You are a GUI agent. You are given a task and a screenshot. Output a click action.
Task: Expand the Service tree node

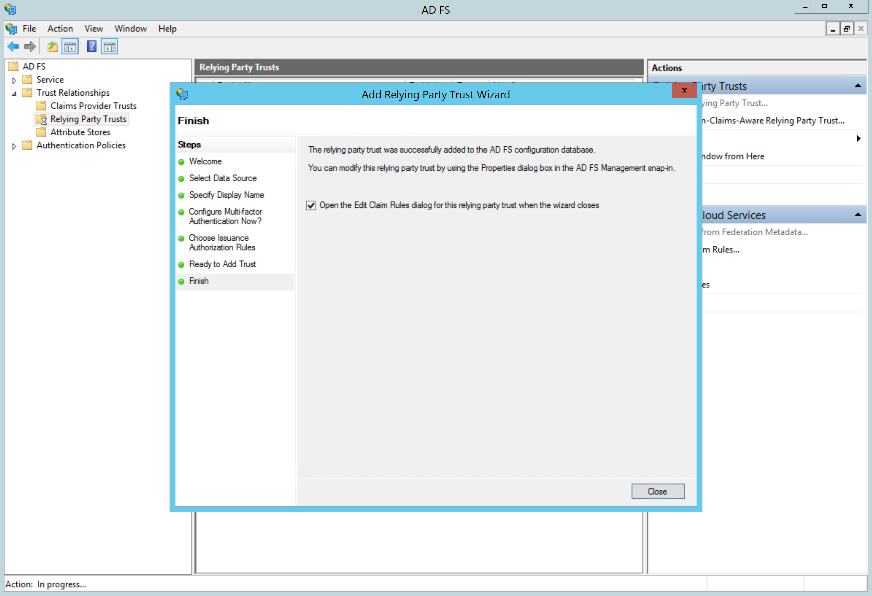click(x=14, y=80)
